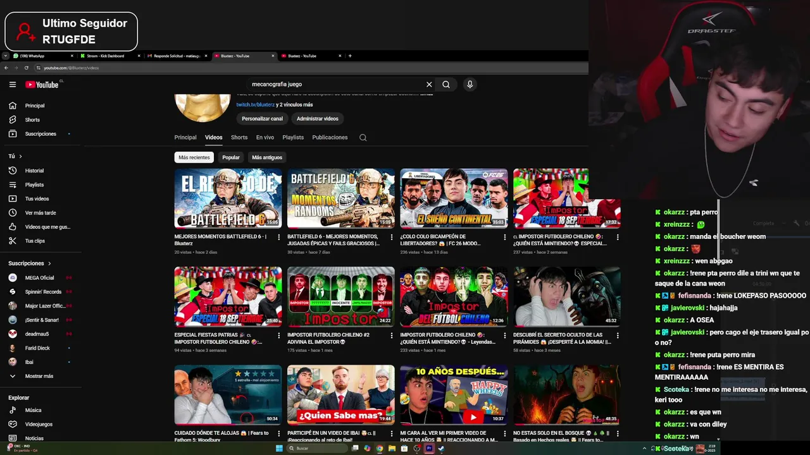Open options menu for MEJORES MOMENTOS BATTLEFIELD 6 video
This screenshot has width=810, height=455.
pyautogui.click(x=278, y=237)
